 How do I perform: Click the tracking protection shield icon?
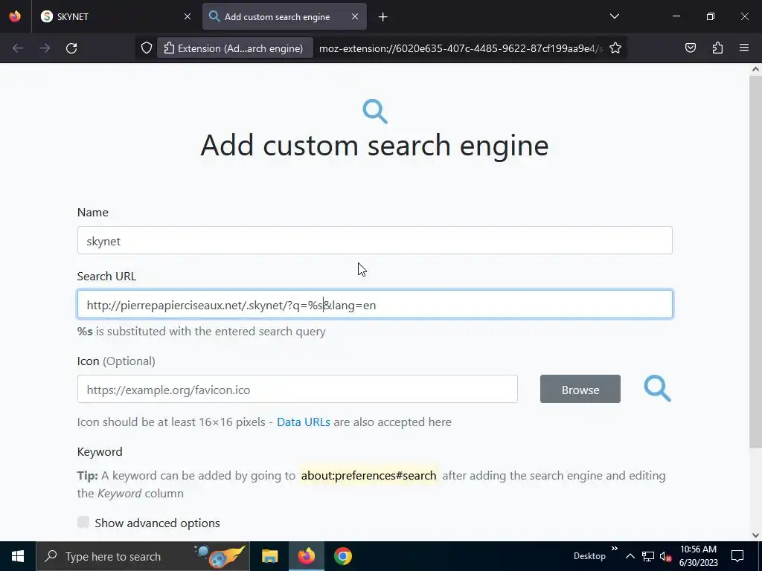tap(147, 48)
